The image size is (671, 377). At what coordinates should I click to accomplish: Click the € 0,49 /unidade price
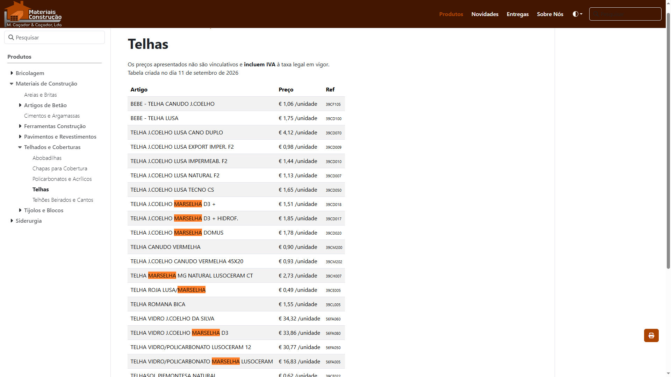(x=298, y=290)
